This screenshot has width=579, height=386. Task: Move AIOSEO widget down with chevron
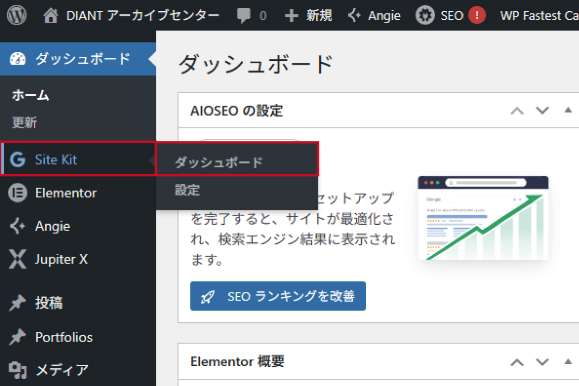(x=542, y=110)
